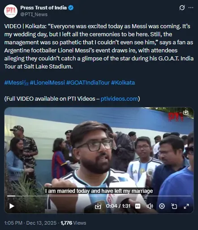
Task: Toggle closed captions on the video
Action: pos(138,206)
